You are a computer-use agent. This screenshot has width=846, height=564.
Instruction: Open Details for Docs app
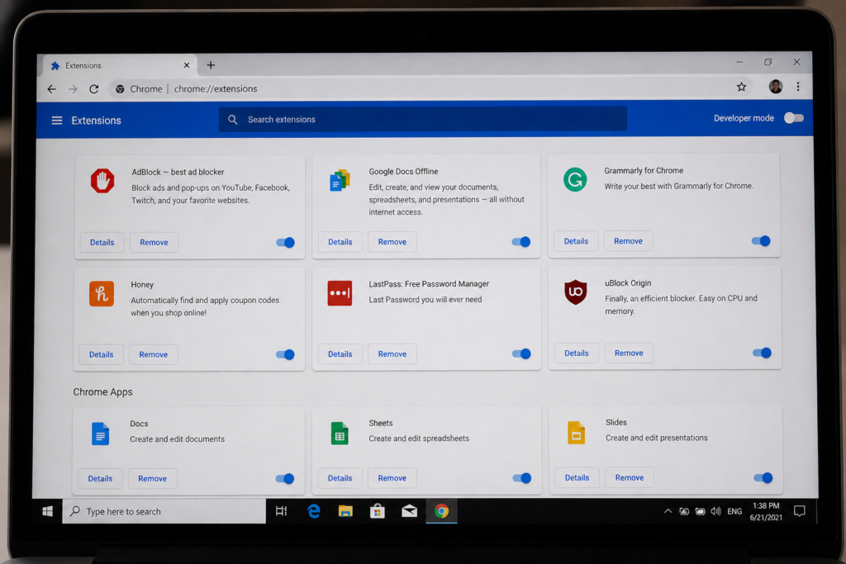click(x=100, y=479)
